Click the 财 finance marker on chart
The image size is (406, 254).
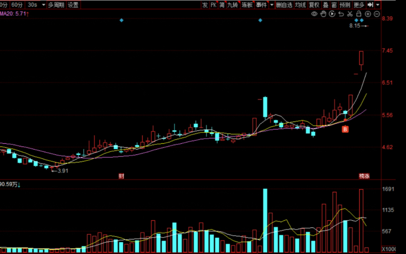[121, 176]
